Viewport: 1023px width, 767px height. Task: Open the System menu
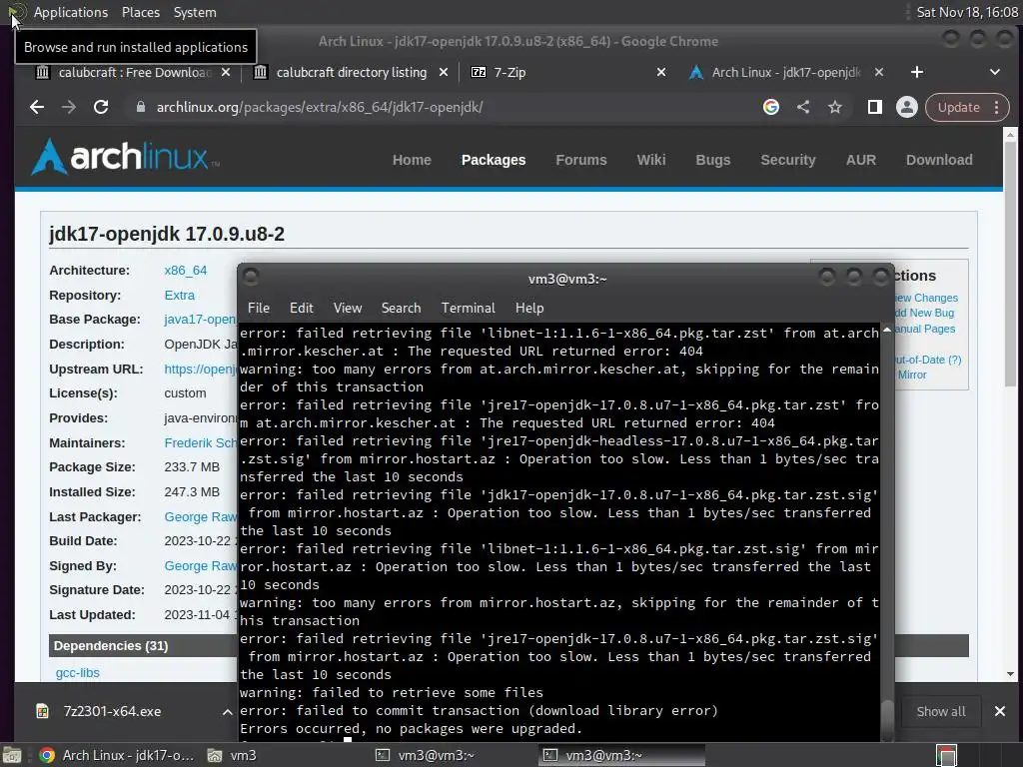pos(195,12)
